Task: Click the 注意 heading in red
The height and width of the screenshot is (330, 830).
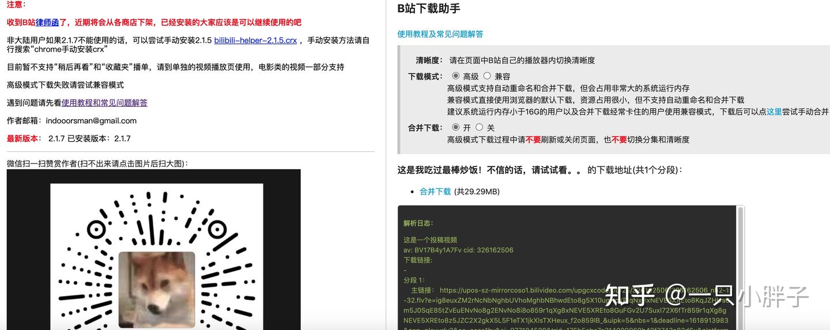Action: (16, 5)
